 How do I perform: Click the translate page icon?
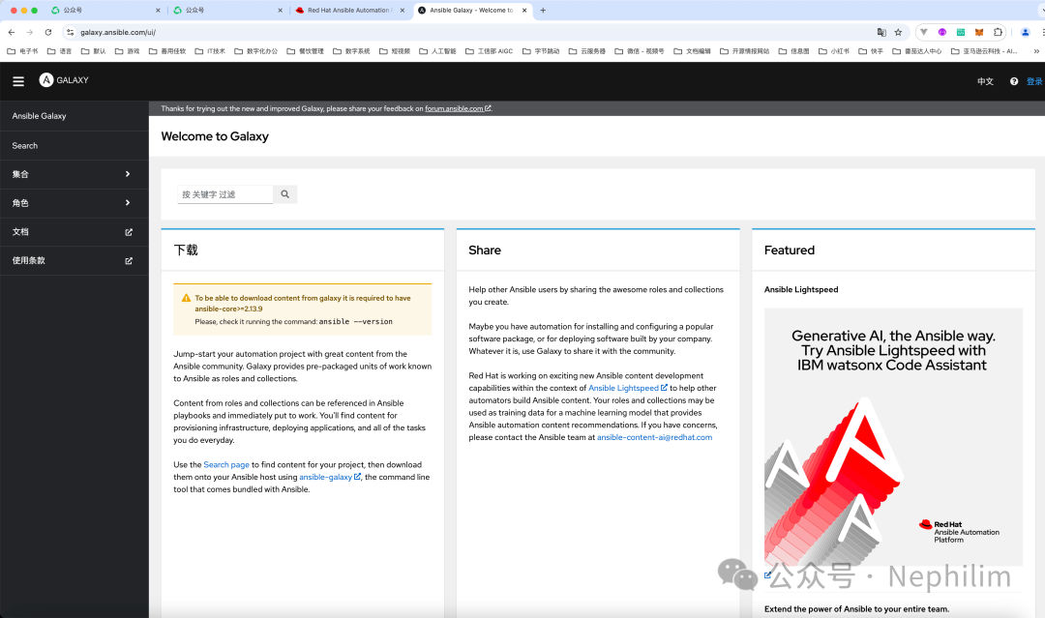tap(881, 32)
